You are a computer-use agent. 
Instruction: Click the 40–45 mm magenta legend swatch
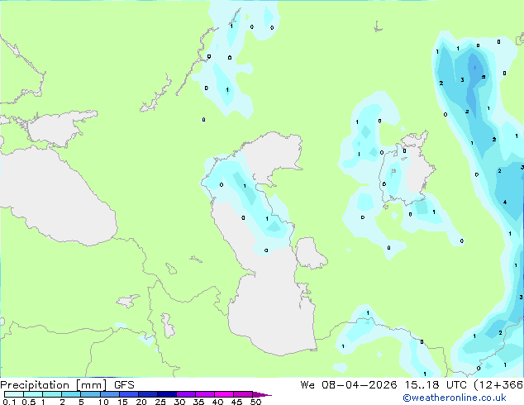[224, 394]
